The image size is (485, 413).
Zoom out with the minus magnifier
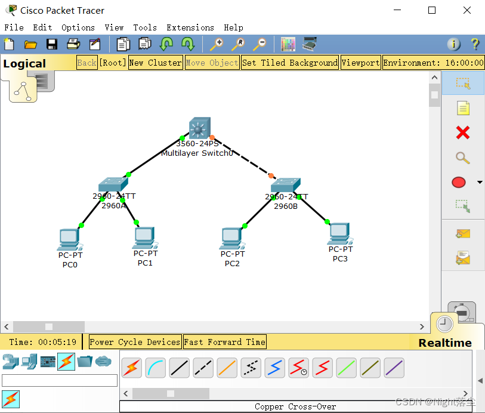(259, 44)
